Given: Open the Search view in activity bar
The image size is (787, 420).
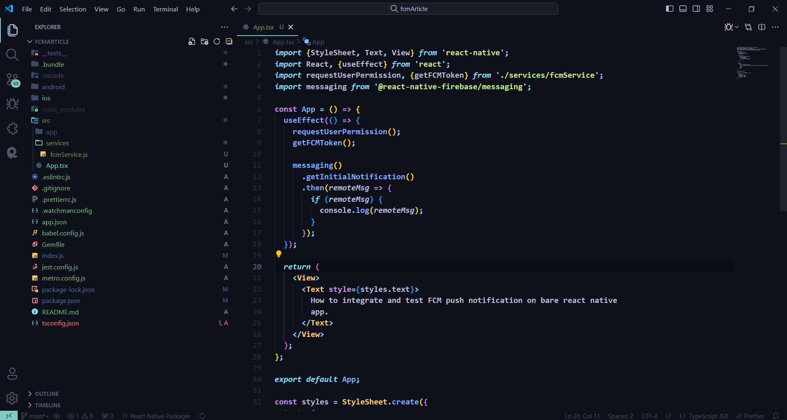Looking at the screenshot, I should pyautogui.click(x=12, y=55).
